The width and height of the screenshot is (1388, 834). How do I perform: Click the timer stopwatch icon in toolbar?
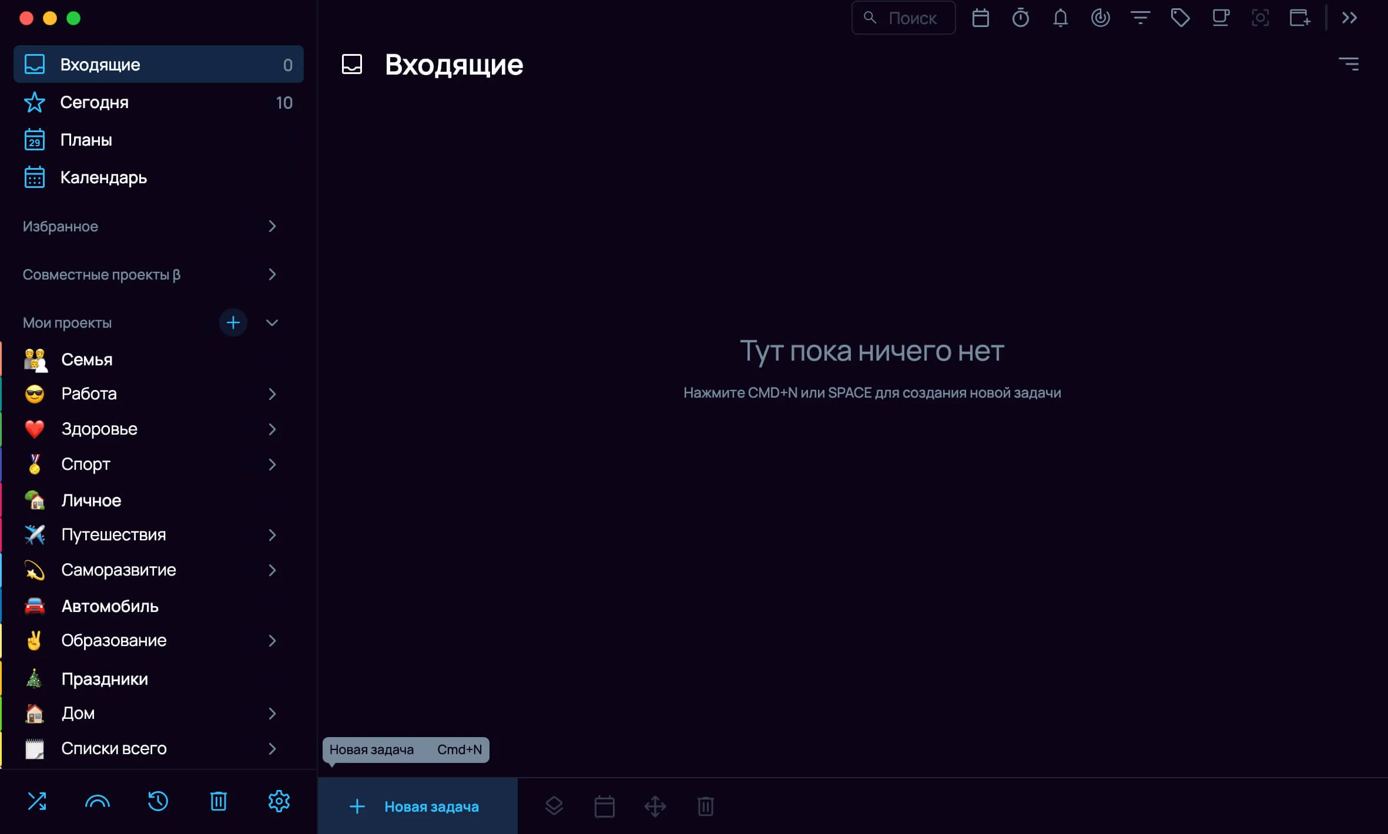[1020, 18]
